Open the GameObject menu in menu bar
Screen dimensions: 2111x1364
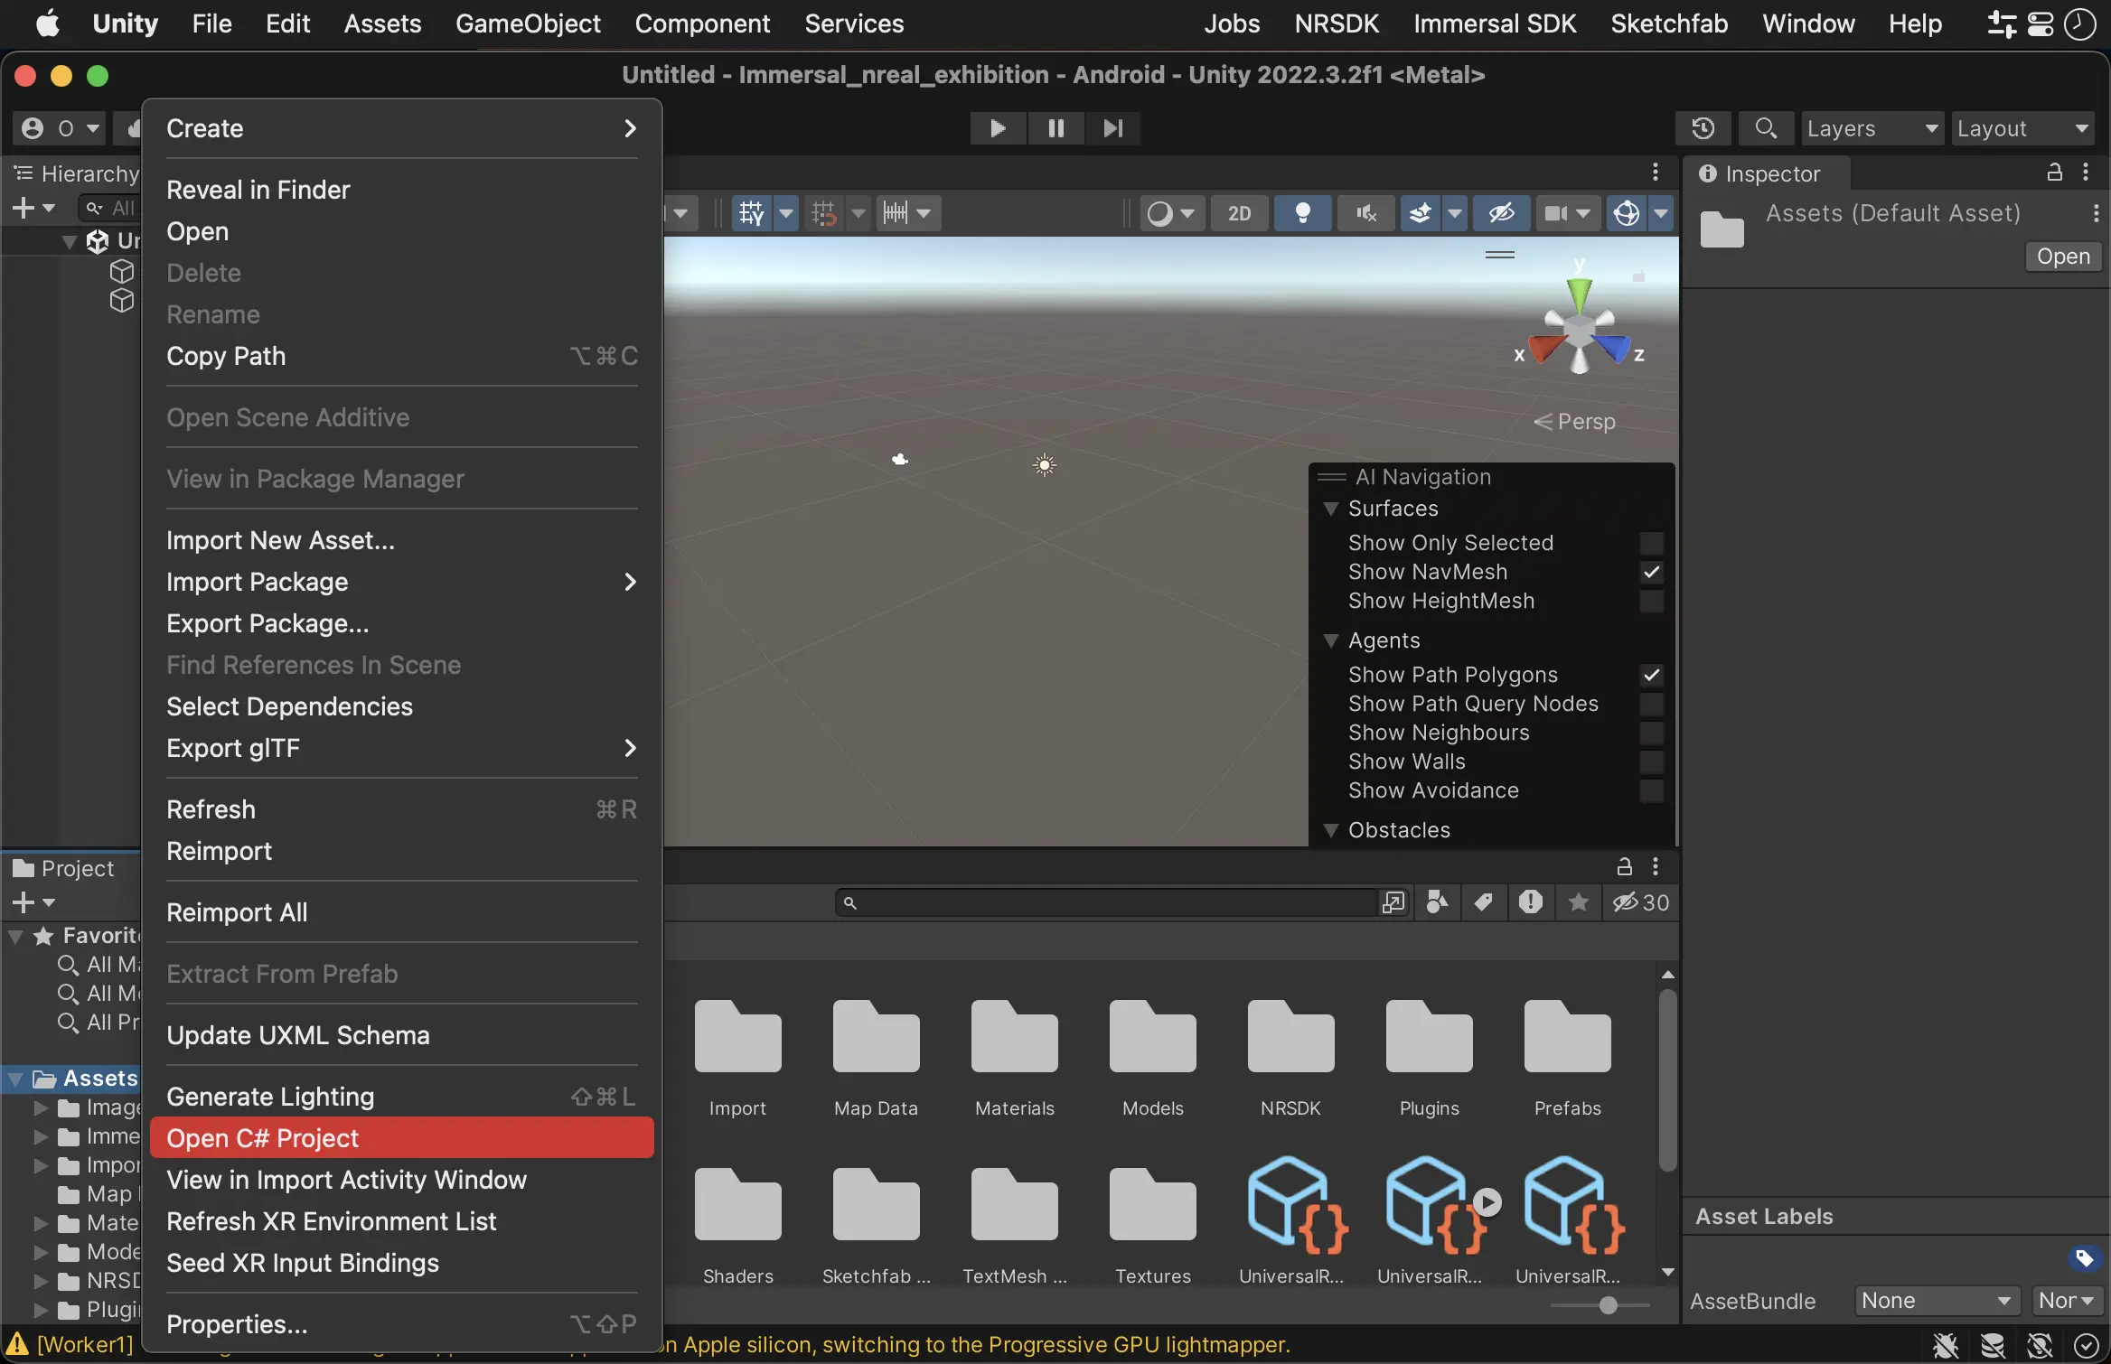[x=528, y=23]
